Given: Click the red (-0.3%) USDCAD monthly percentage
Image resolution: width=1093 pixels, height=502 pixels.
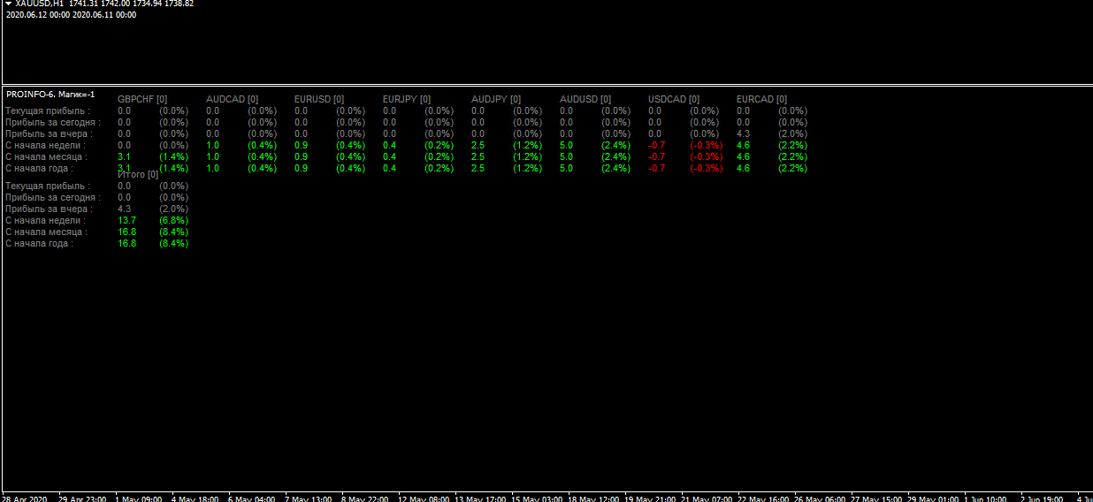Looking at the screenshot, I should click(x=706, y=157).
